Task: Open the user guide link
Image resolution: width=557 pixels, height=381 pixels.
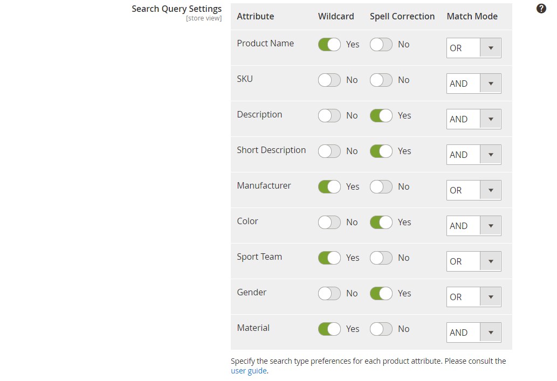Action: point(249,371)
